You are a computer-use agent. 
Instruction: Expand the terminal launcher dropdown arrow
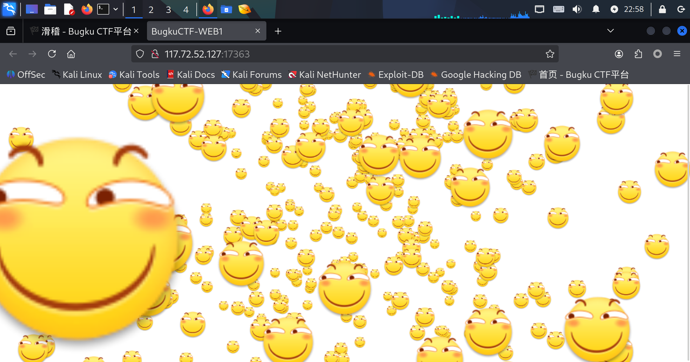[x=116, y=9]
